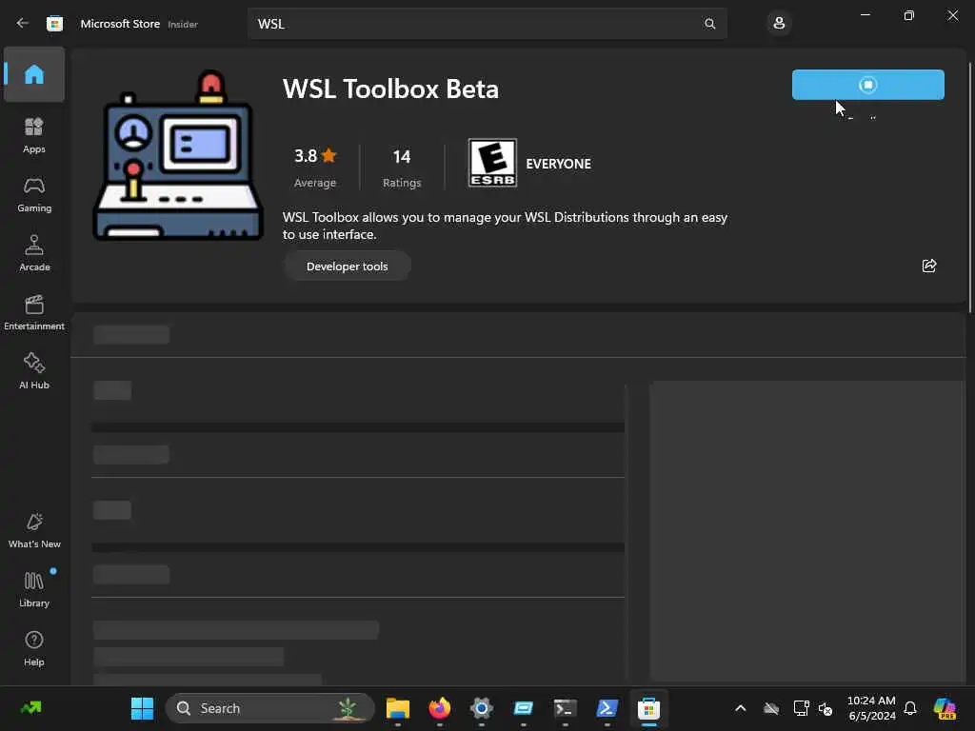Viewport: 975px width, 731px height.
Task: Open the AI Hub section
Action: pyautogui.click(x=34, y=371)
